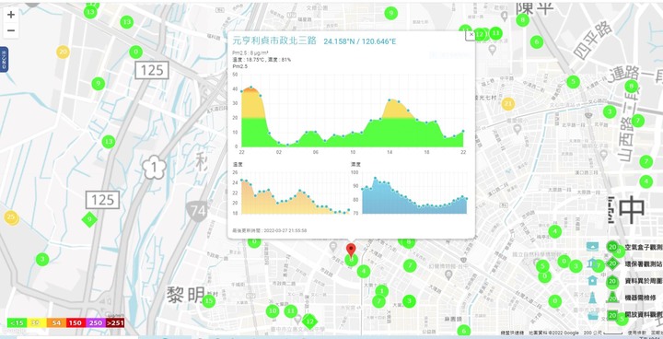Close the 元亨利貞市政北三路 info popup
This screenshot has width=663, height=339.
click(x=471, y=35)
